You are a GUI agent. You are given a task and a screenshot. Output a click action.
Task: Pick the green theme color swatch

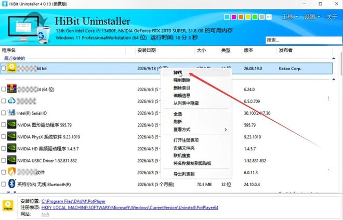255,17
